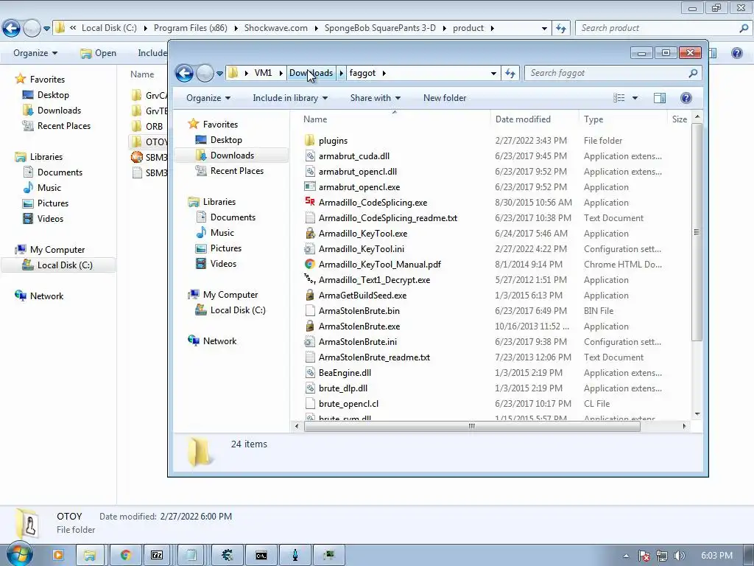Click Open button in rear window toolbar

point(99,53)
